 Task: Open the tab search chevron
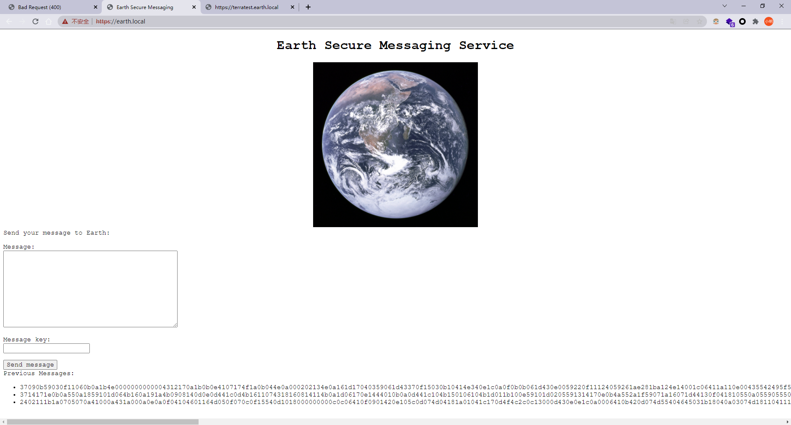(725, 6)
